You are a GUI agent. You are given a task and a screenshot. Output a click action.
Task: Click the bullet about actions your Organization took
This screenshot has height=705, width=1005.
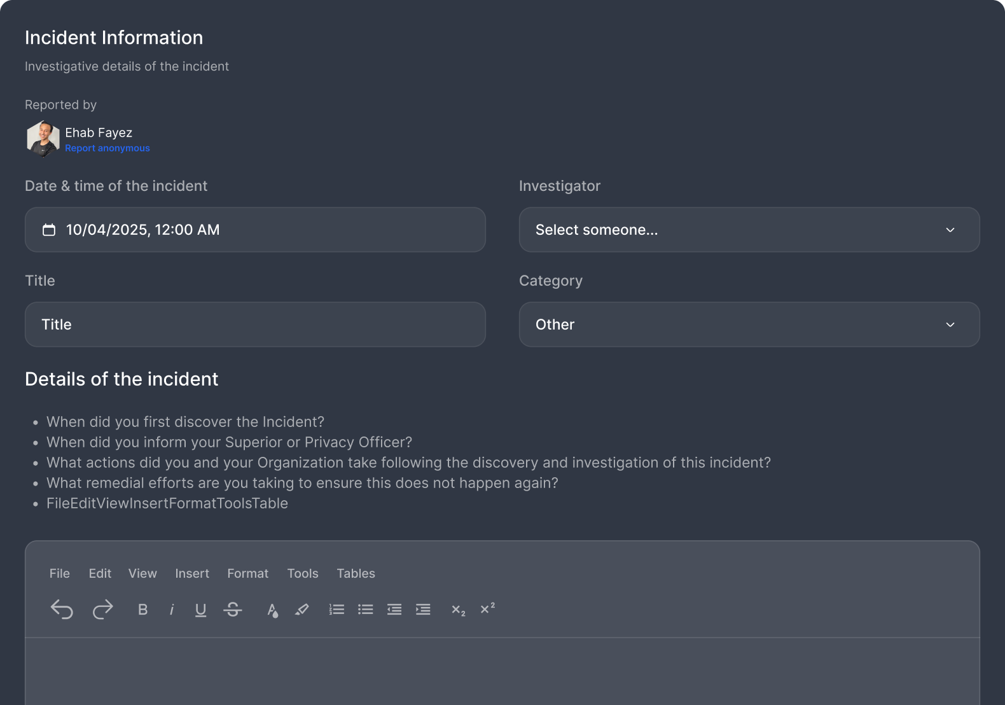[408, 463]
